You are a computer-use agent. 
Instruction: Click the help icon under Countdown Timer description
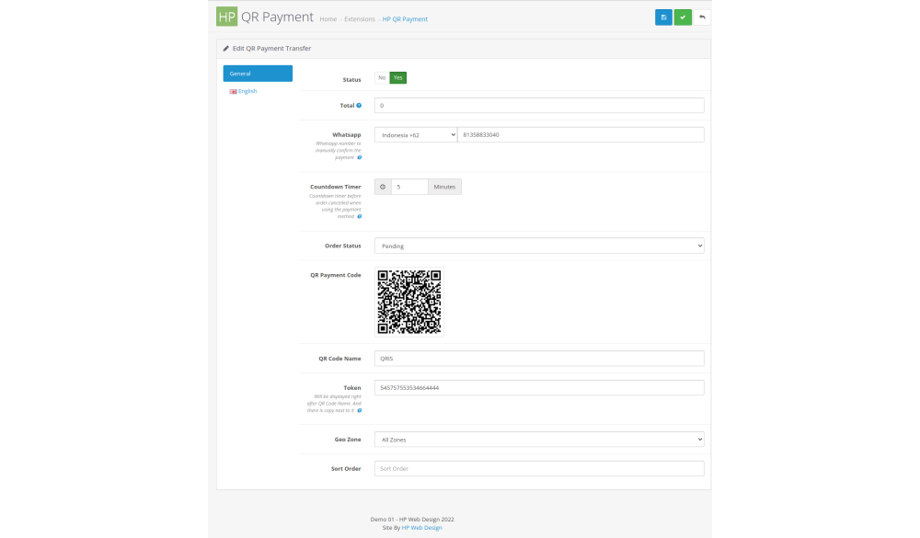359,216
